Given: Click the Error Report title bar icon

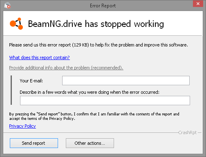Looking at the screenshot, I should click(7, 5).
